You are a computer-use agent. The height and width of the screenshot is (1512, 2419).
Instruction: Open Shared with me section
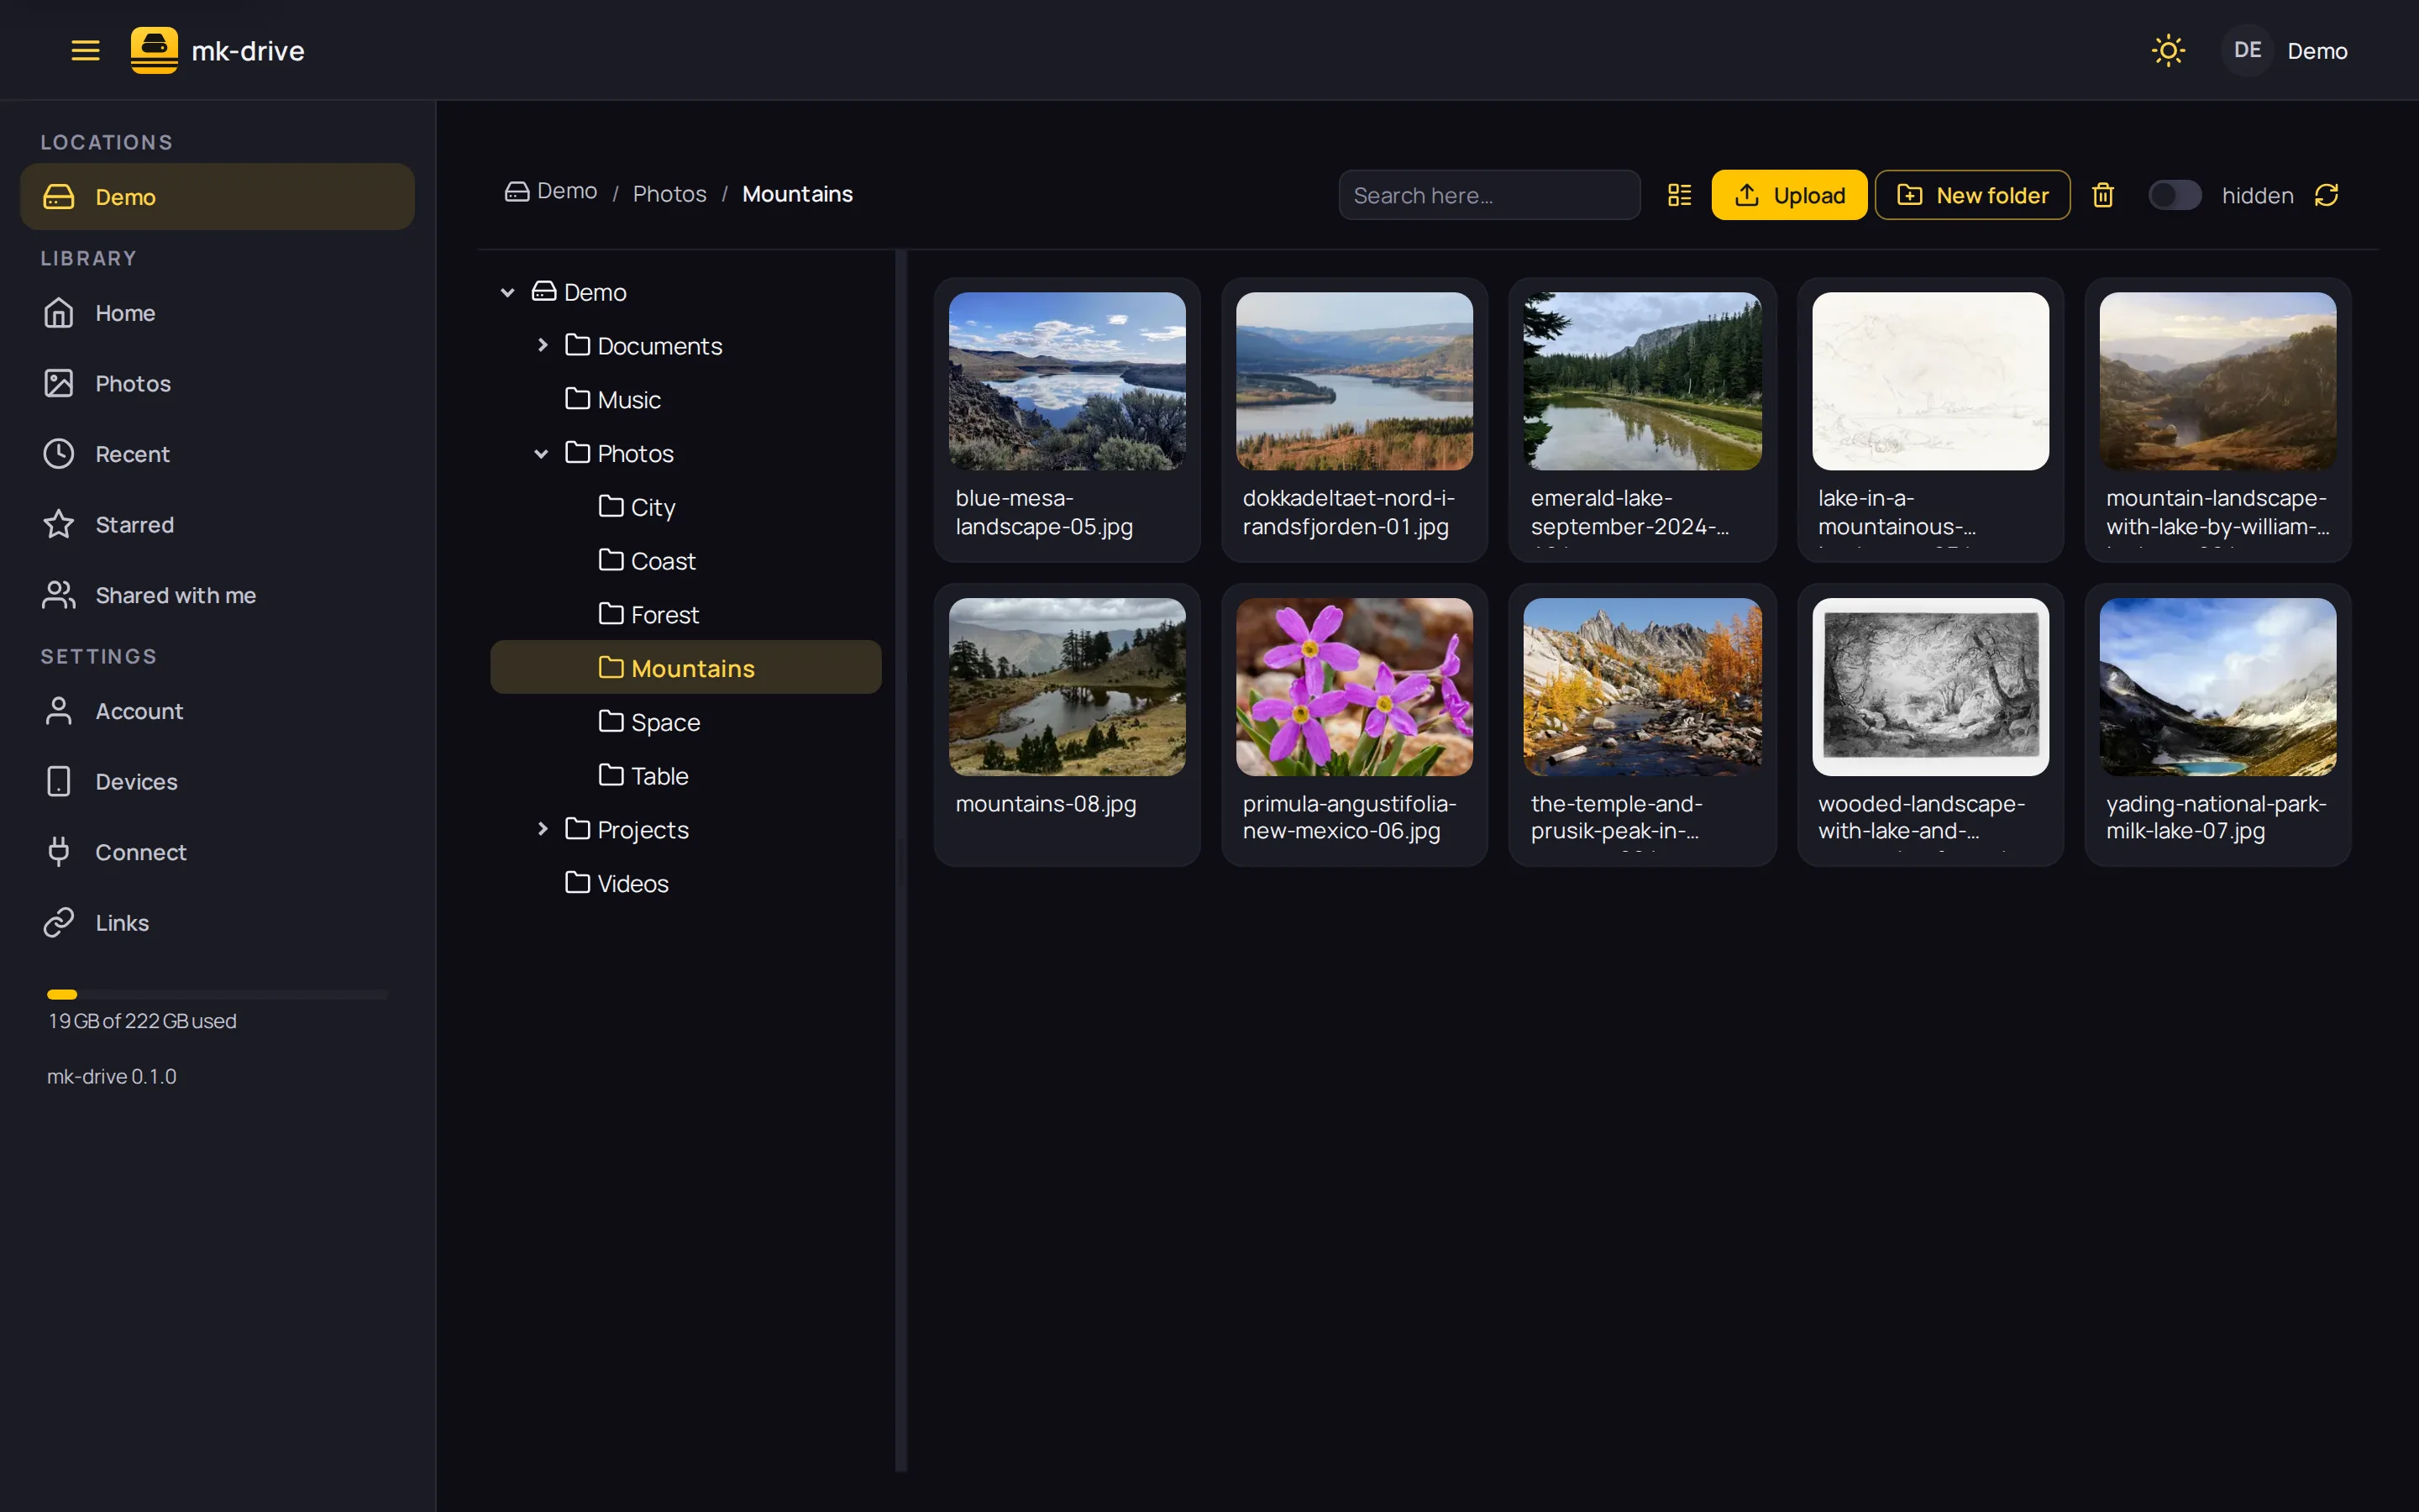click(x=217, y=595)
